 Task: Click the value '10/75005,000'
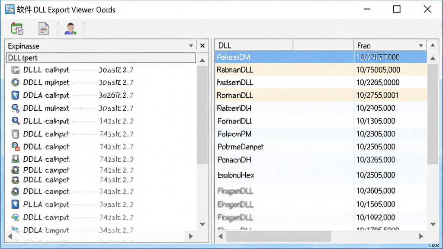pyautogui.click(x=378, y=70)
